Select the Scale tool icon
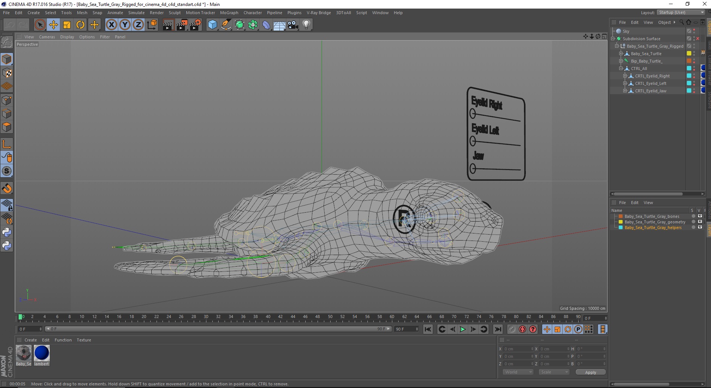This screenshot has width=711, height=388. [x=67, y=25]
